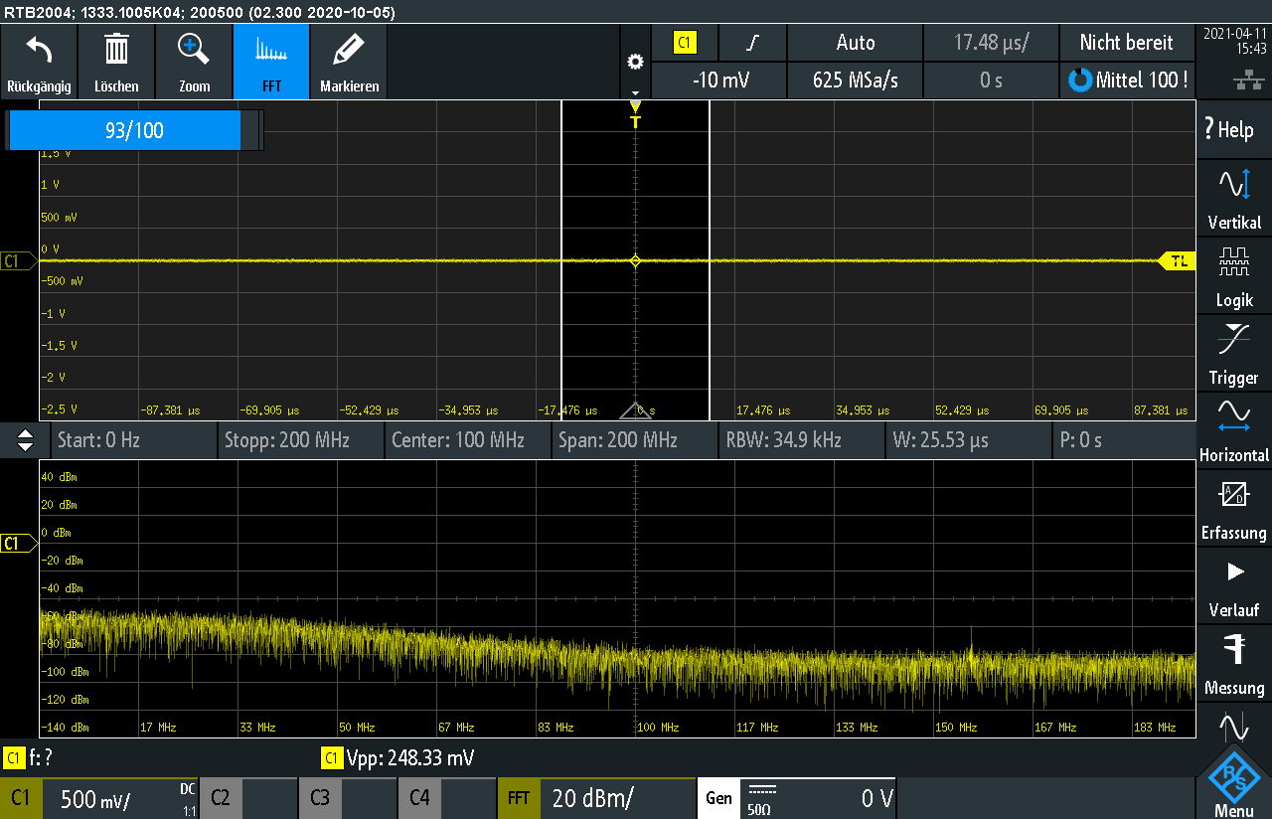Viewport: 1272px width, 819px height.
Task: Change the rising edge trigger slope
Action: [x=752, y=43]
